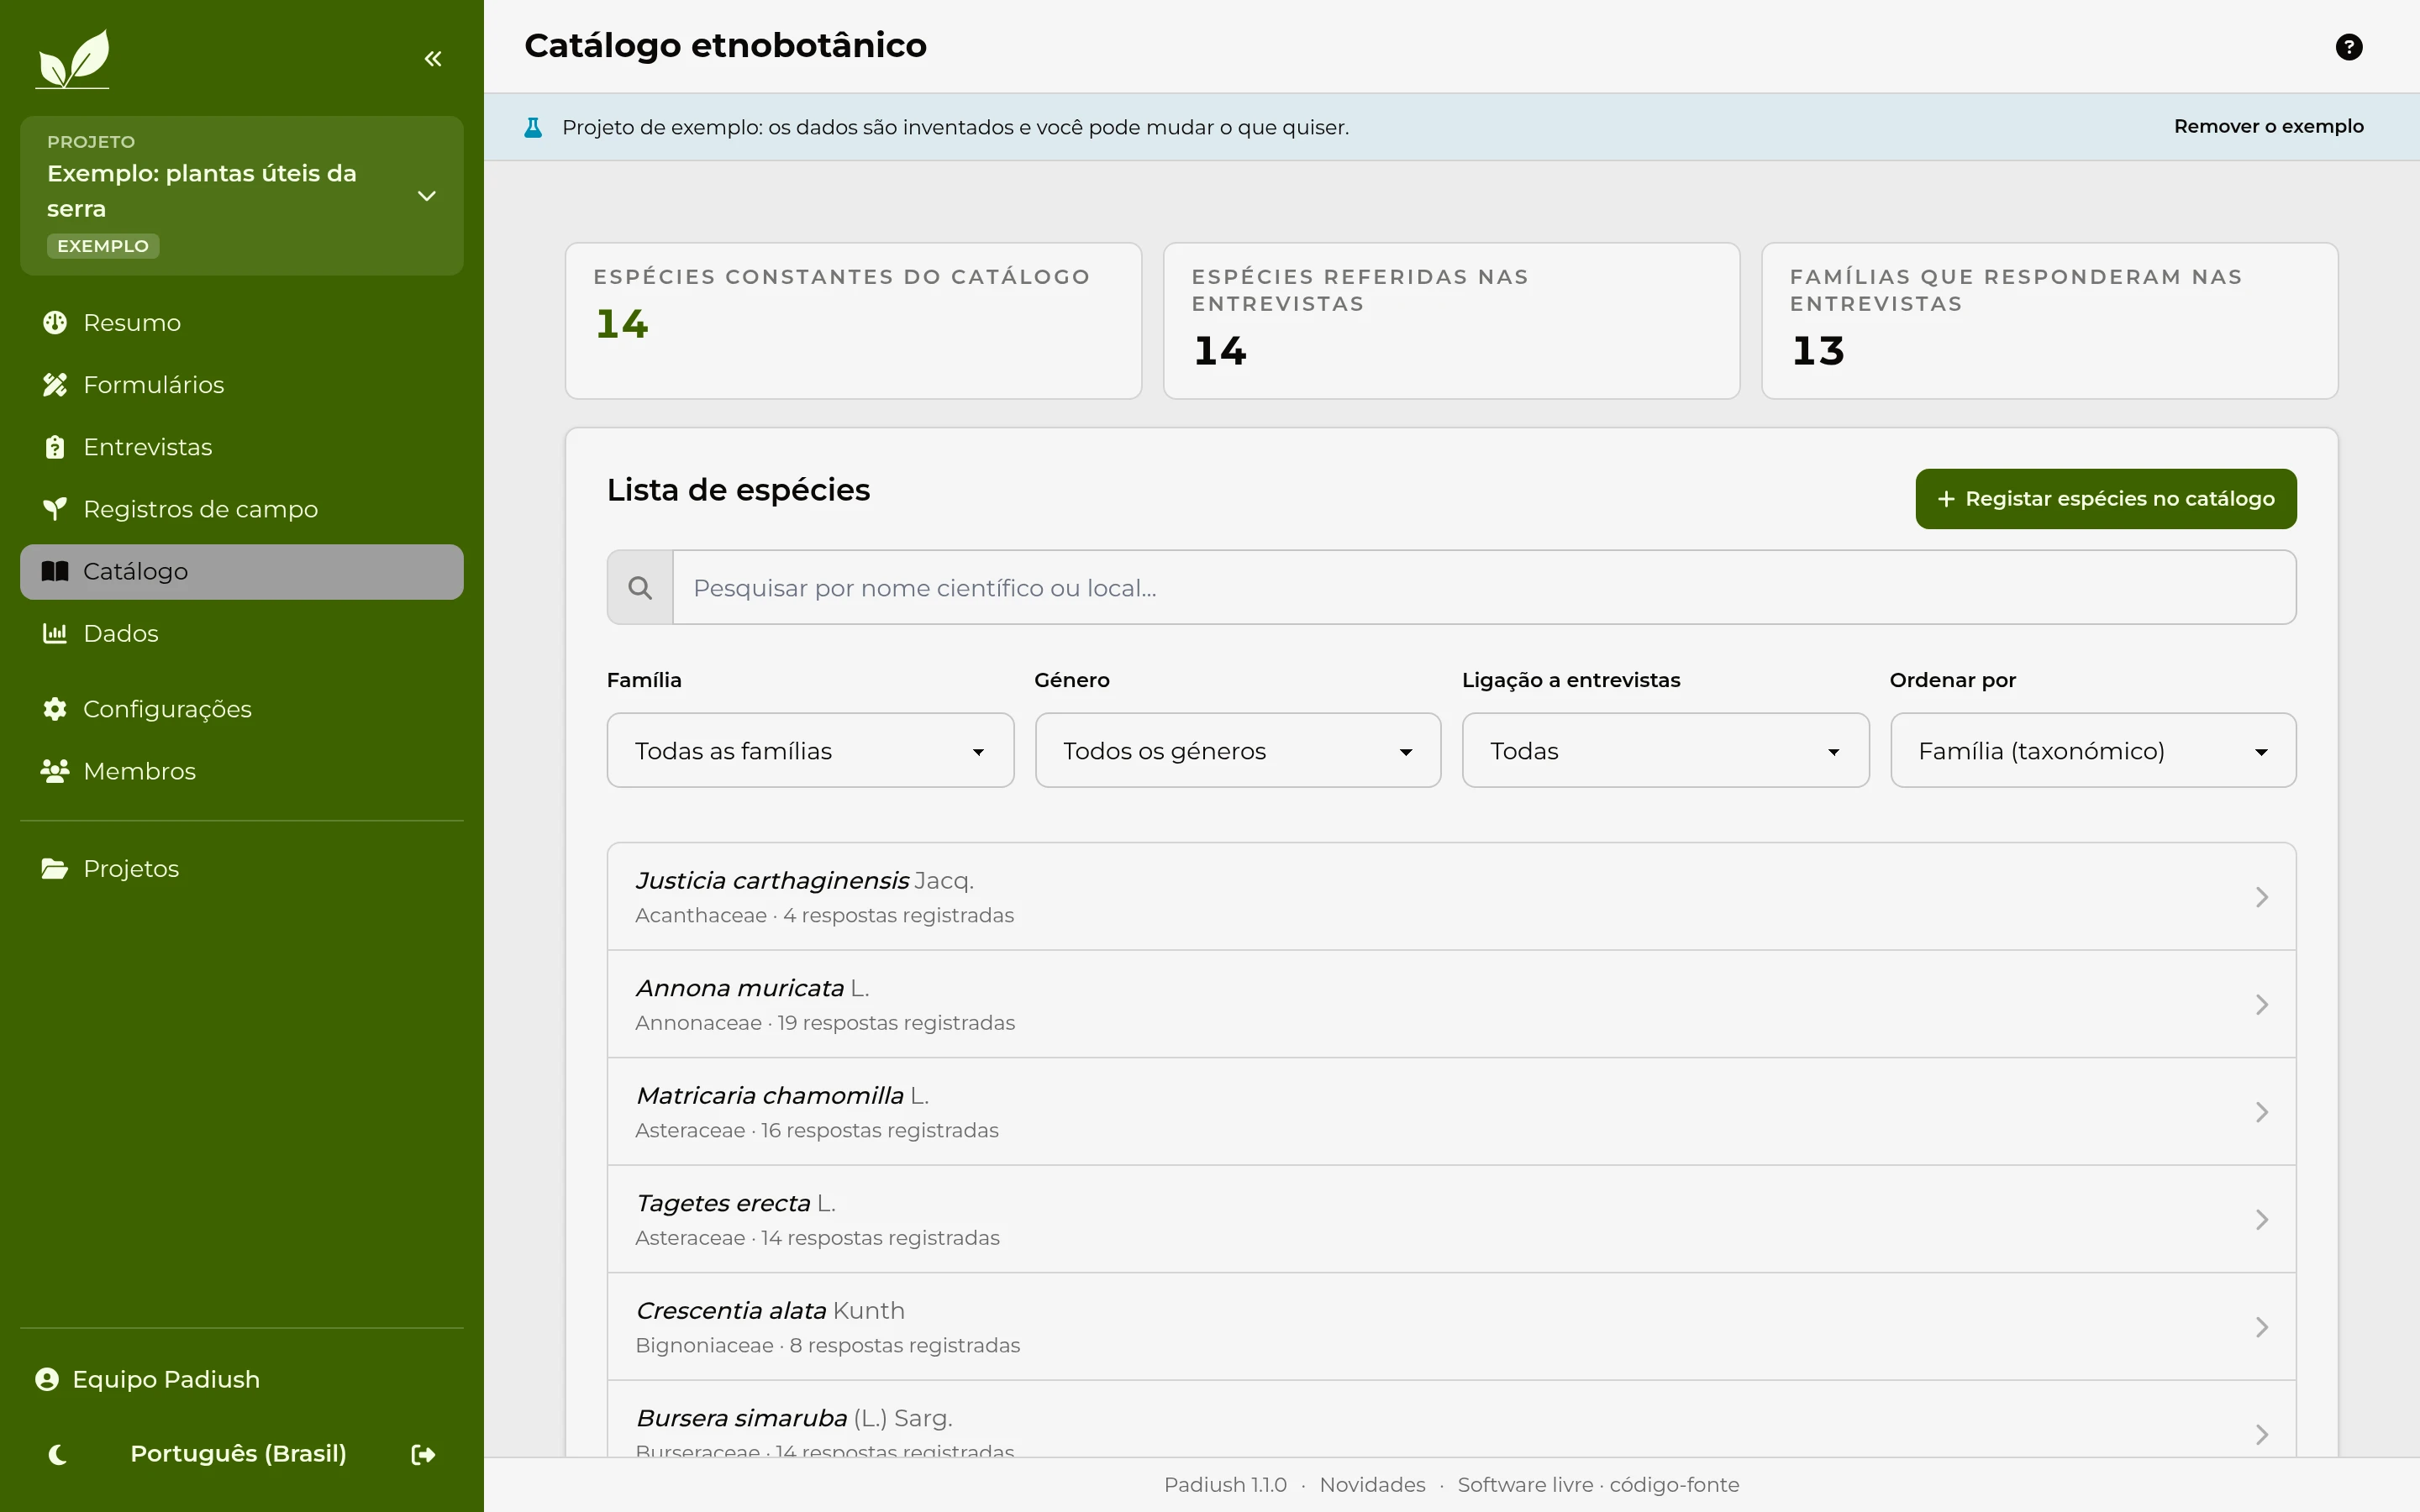
Task: Open the Matricaria chamomilla species row
Action: (1451, 1112)
